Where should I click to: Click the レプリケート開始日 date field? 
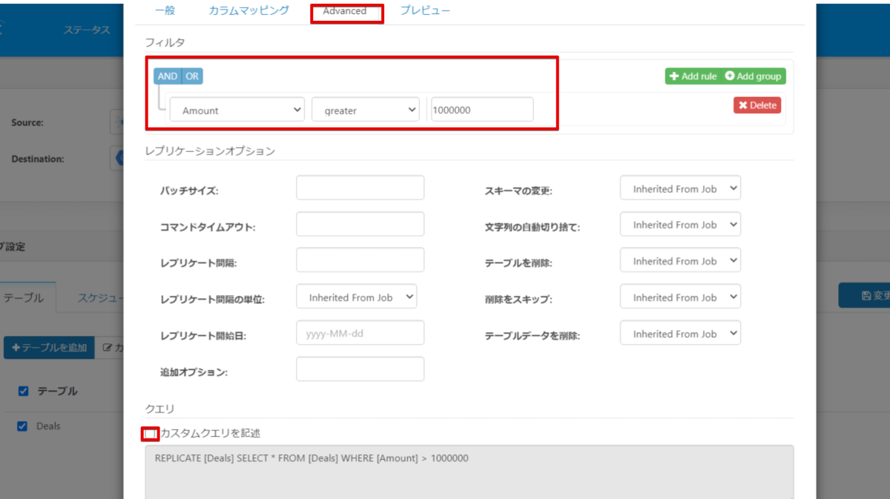point(360,333)
